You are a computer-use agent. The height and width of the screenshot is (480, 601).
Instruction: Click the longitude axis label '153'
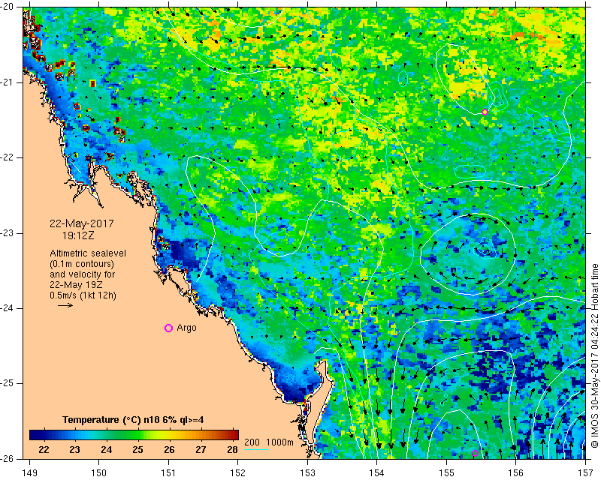pyautogui.click(x=308, y=473)
